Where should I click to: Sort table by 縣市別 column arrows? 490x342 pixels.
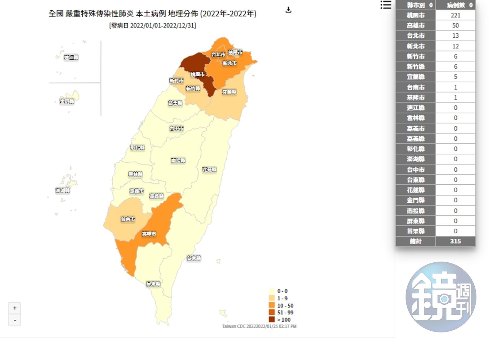pyautogui.click(x=431, y=5)
